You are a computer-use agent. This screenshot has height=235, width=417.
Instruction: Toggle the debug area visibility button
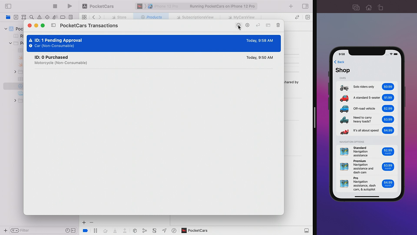[x=307, y=230]
